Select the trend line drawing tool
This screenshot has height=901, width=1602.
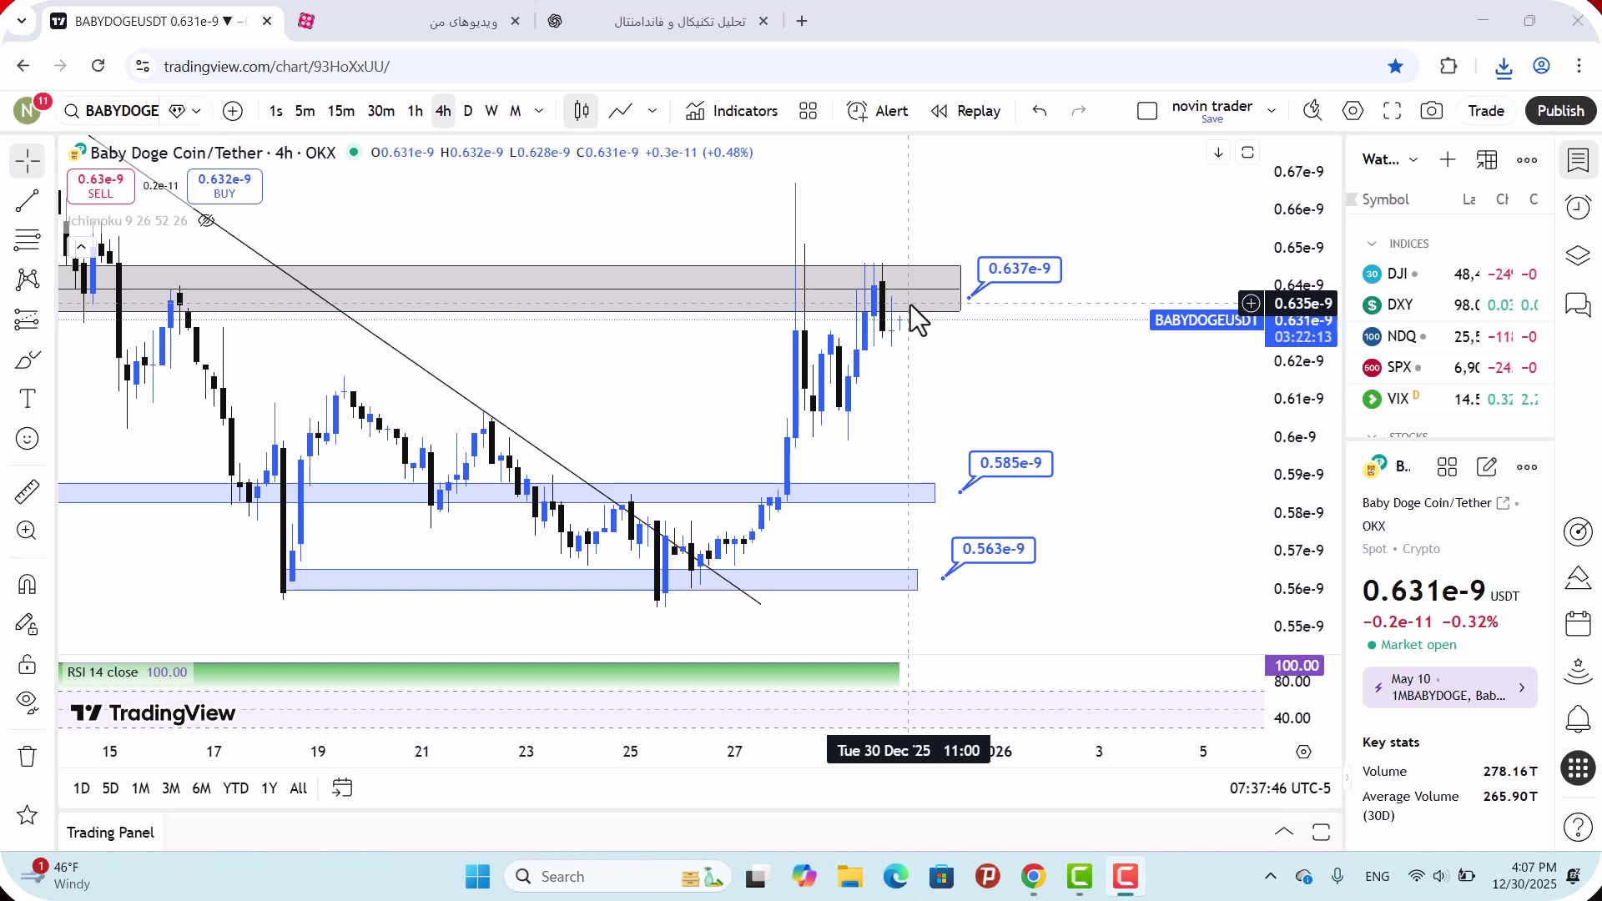[x=27, y=200]
